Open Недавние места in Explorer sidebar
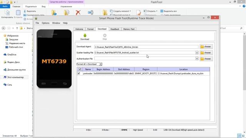 click(15, 43)
